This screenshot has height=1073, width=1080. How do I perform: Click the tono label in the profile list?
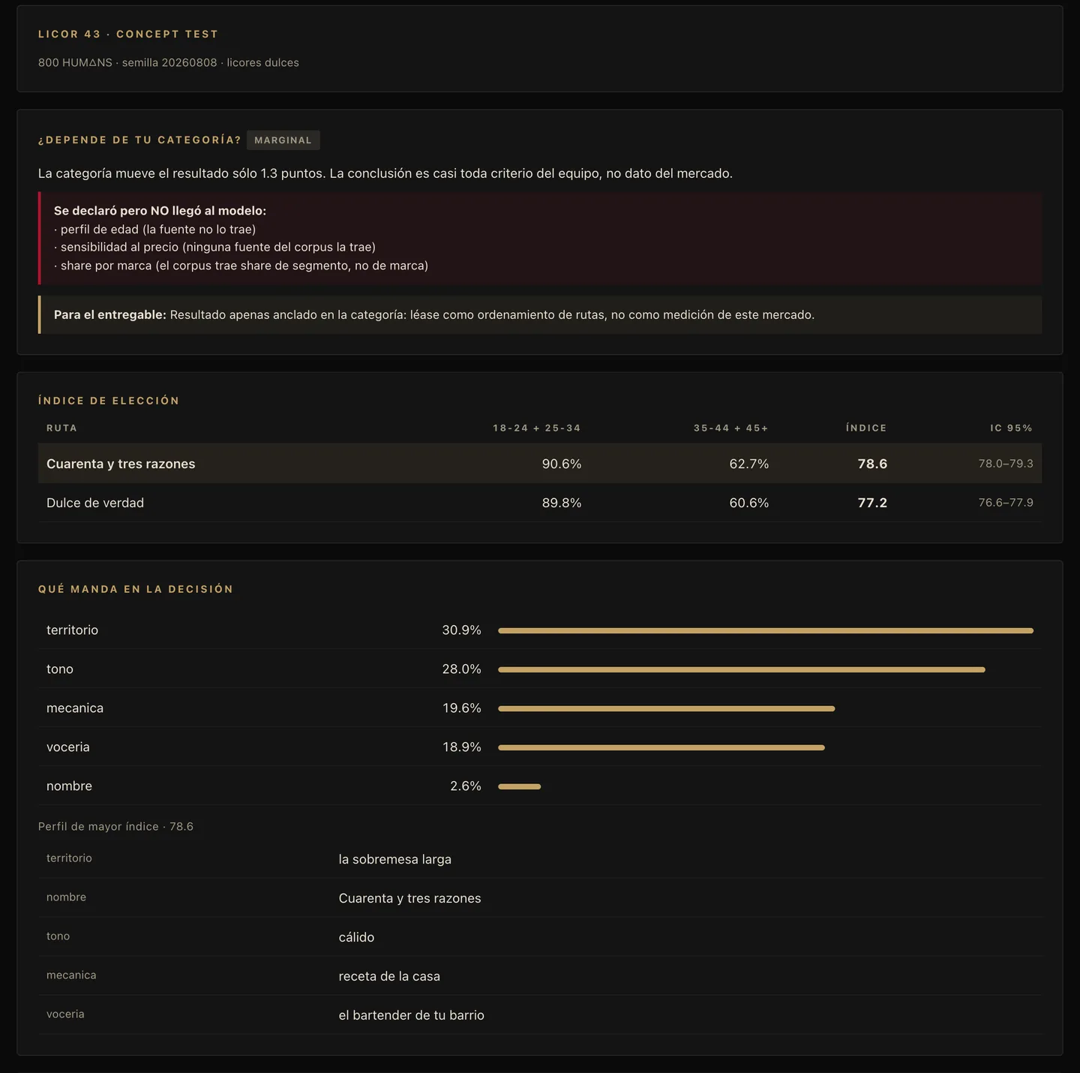58,936
